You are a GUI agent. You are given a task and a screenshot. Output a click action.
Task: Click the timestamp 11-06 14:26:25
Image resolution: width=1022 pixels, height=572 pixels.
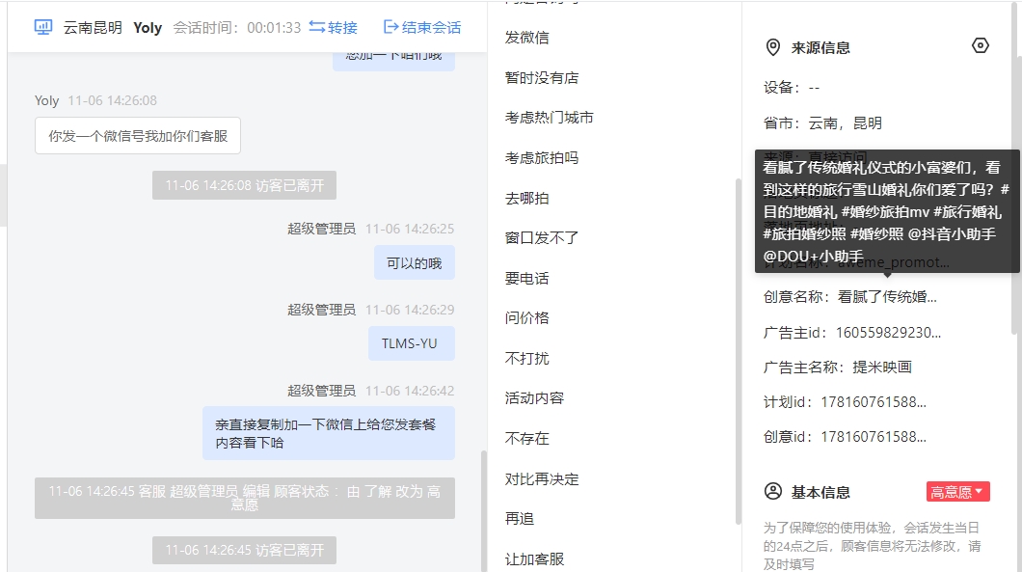(410, 229)
